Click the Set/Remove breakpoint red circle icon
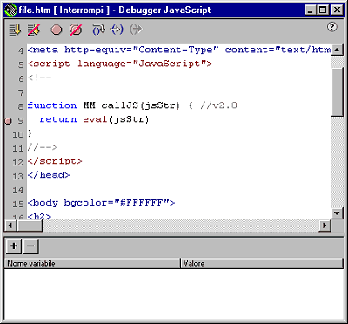348x324 pixels. click(57, 30)
